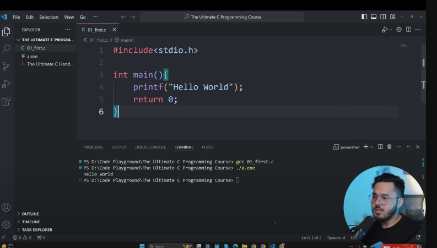Open the Source Control view
The image size is (437, 248).
pyautogui.click(x=6, y=66)
